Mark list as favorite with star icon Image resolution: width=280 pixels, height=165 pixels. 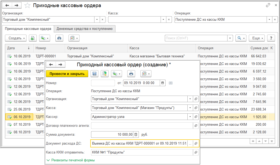[x=27, y=5]
